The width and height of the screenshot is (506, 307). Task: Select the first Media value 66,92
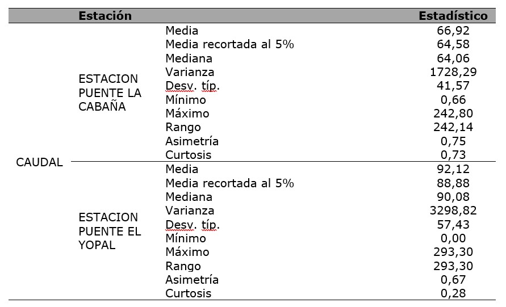[453, 31]
